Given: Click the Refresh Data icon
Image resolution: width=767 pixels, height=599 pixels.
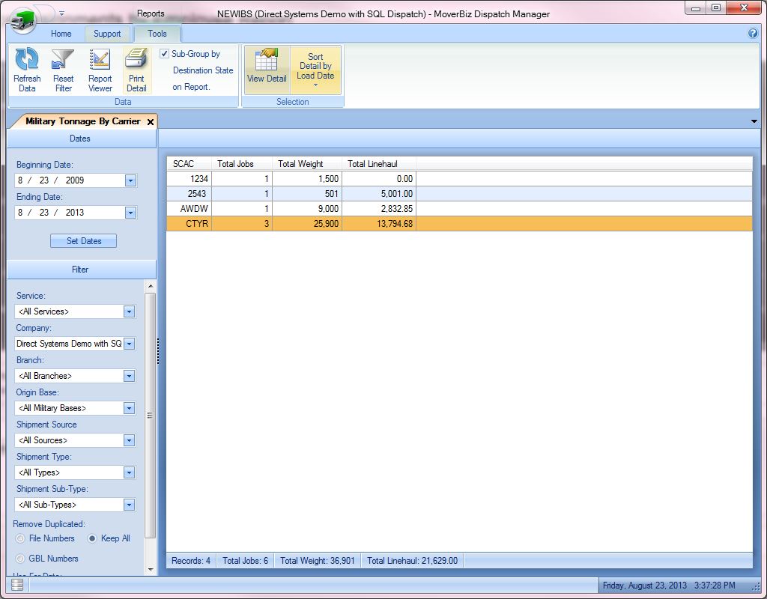Looking at the screenshot, I should pyautogui.click(x=27, y=61).
